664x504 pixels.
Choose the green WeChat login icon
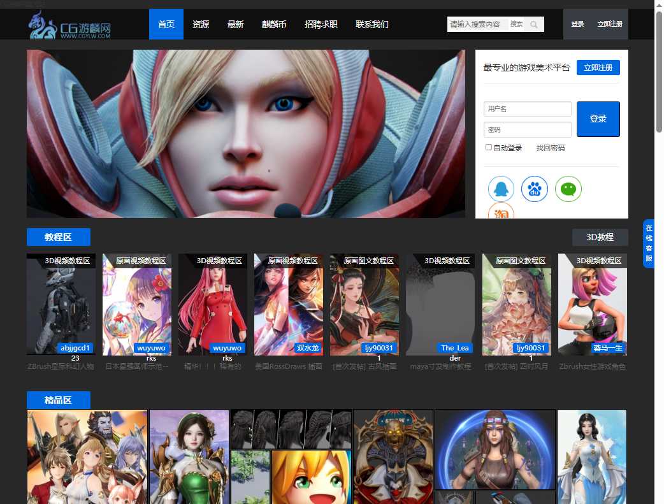[x=568, y=189]
